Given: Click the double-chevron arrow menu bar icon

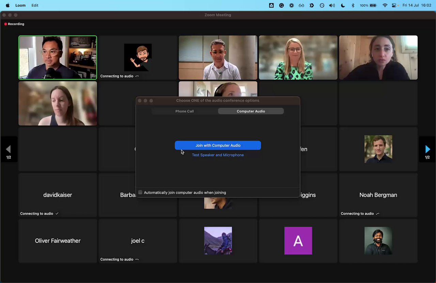Looking at the screenshot, I should tap(312, 5).
